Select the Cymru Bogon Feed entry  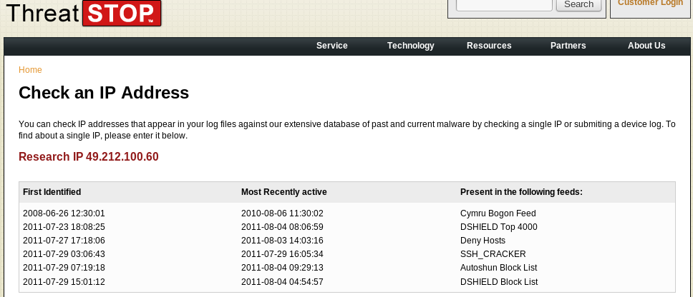[x=498, y=213]
